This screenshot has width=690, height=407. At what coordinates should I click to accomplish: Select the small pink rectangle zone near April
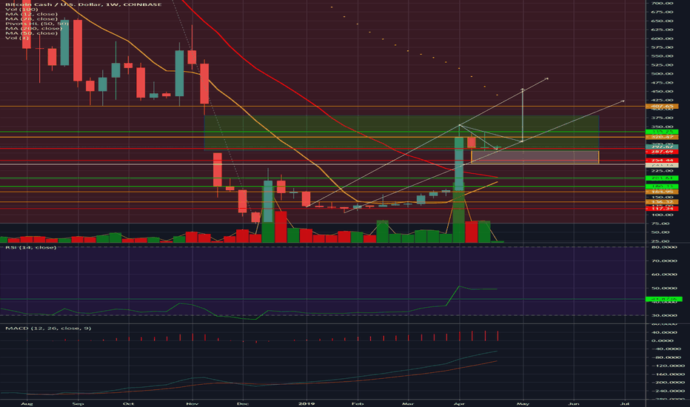tap(535, 157)
